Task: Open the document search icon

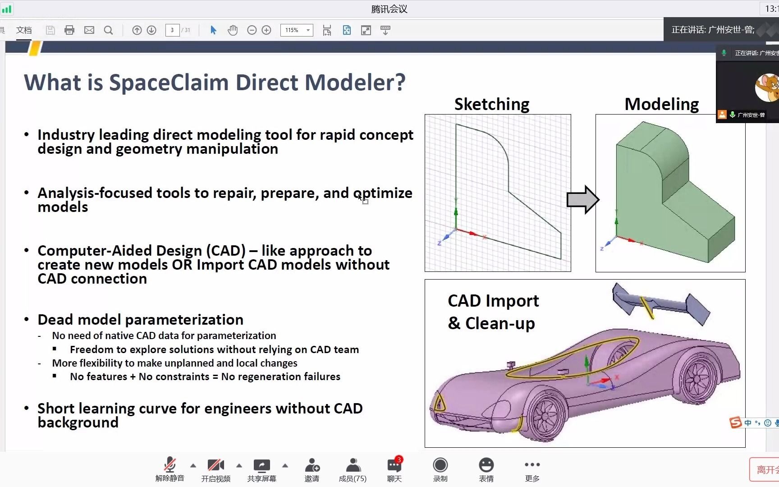Action: tap(108, 30)
